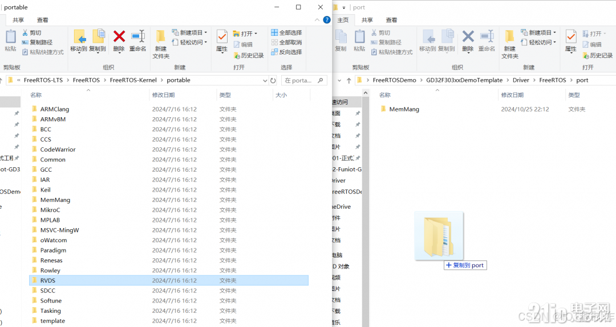Select MemMang folder in portable window
The image size is (616, 327).
click(x=55, y=200)
